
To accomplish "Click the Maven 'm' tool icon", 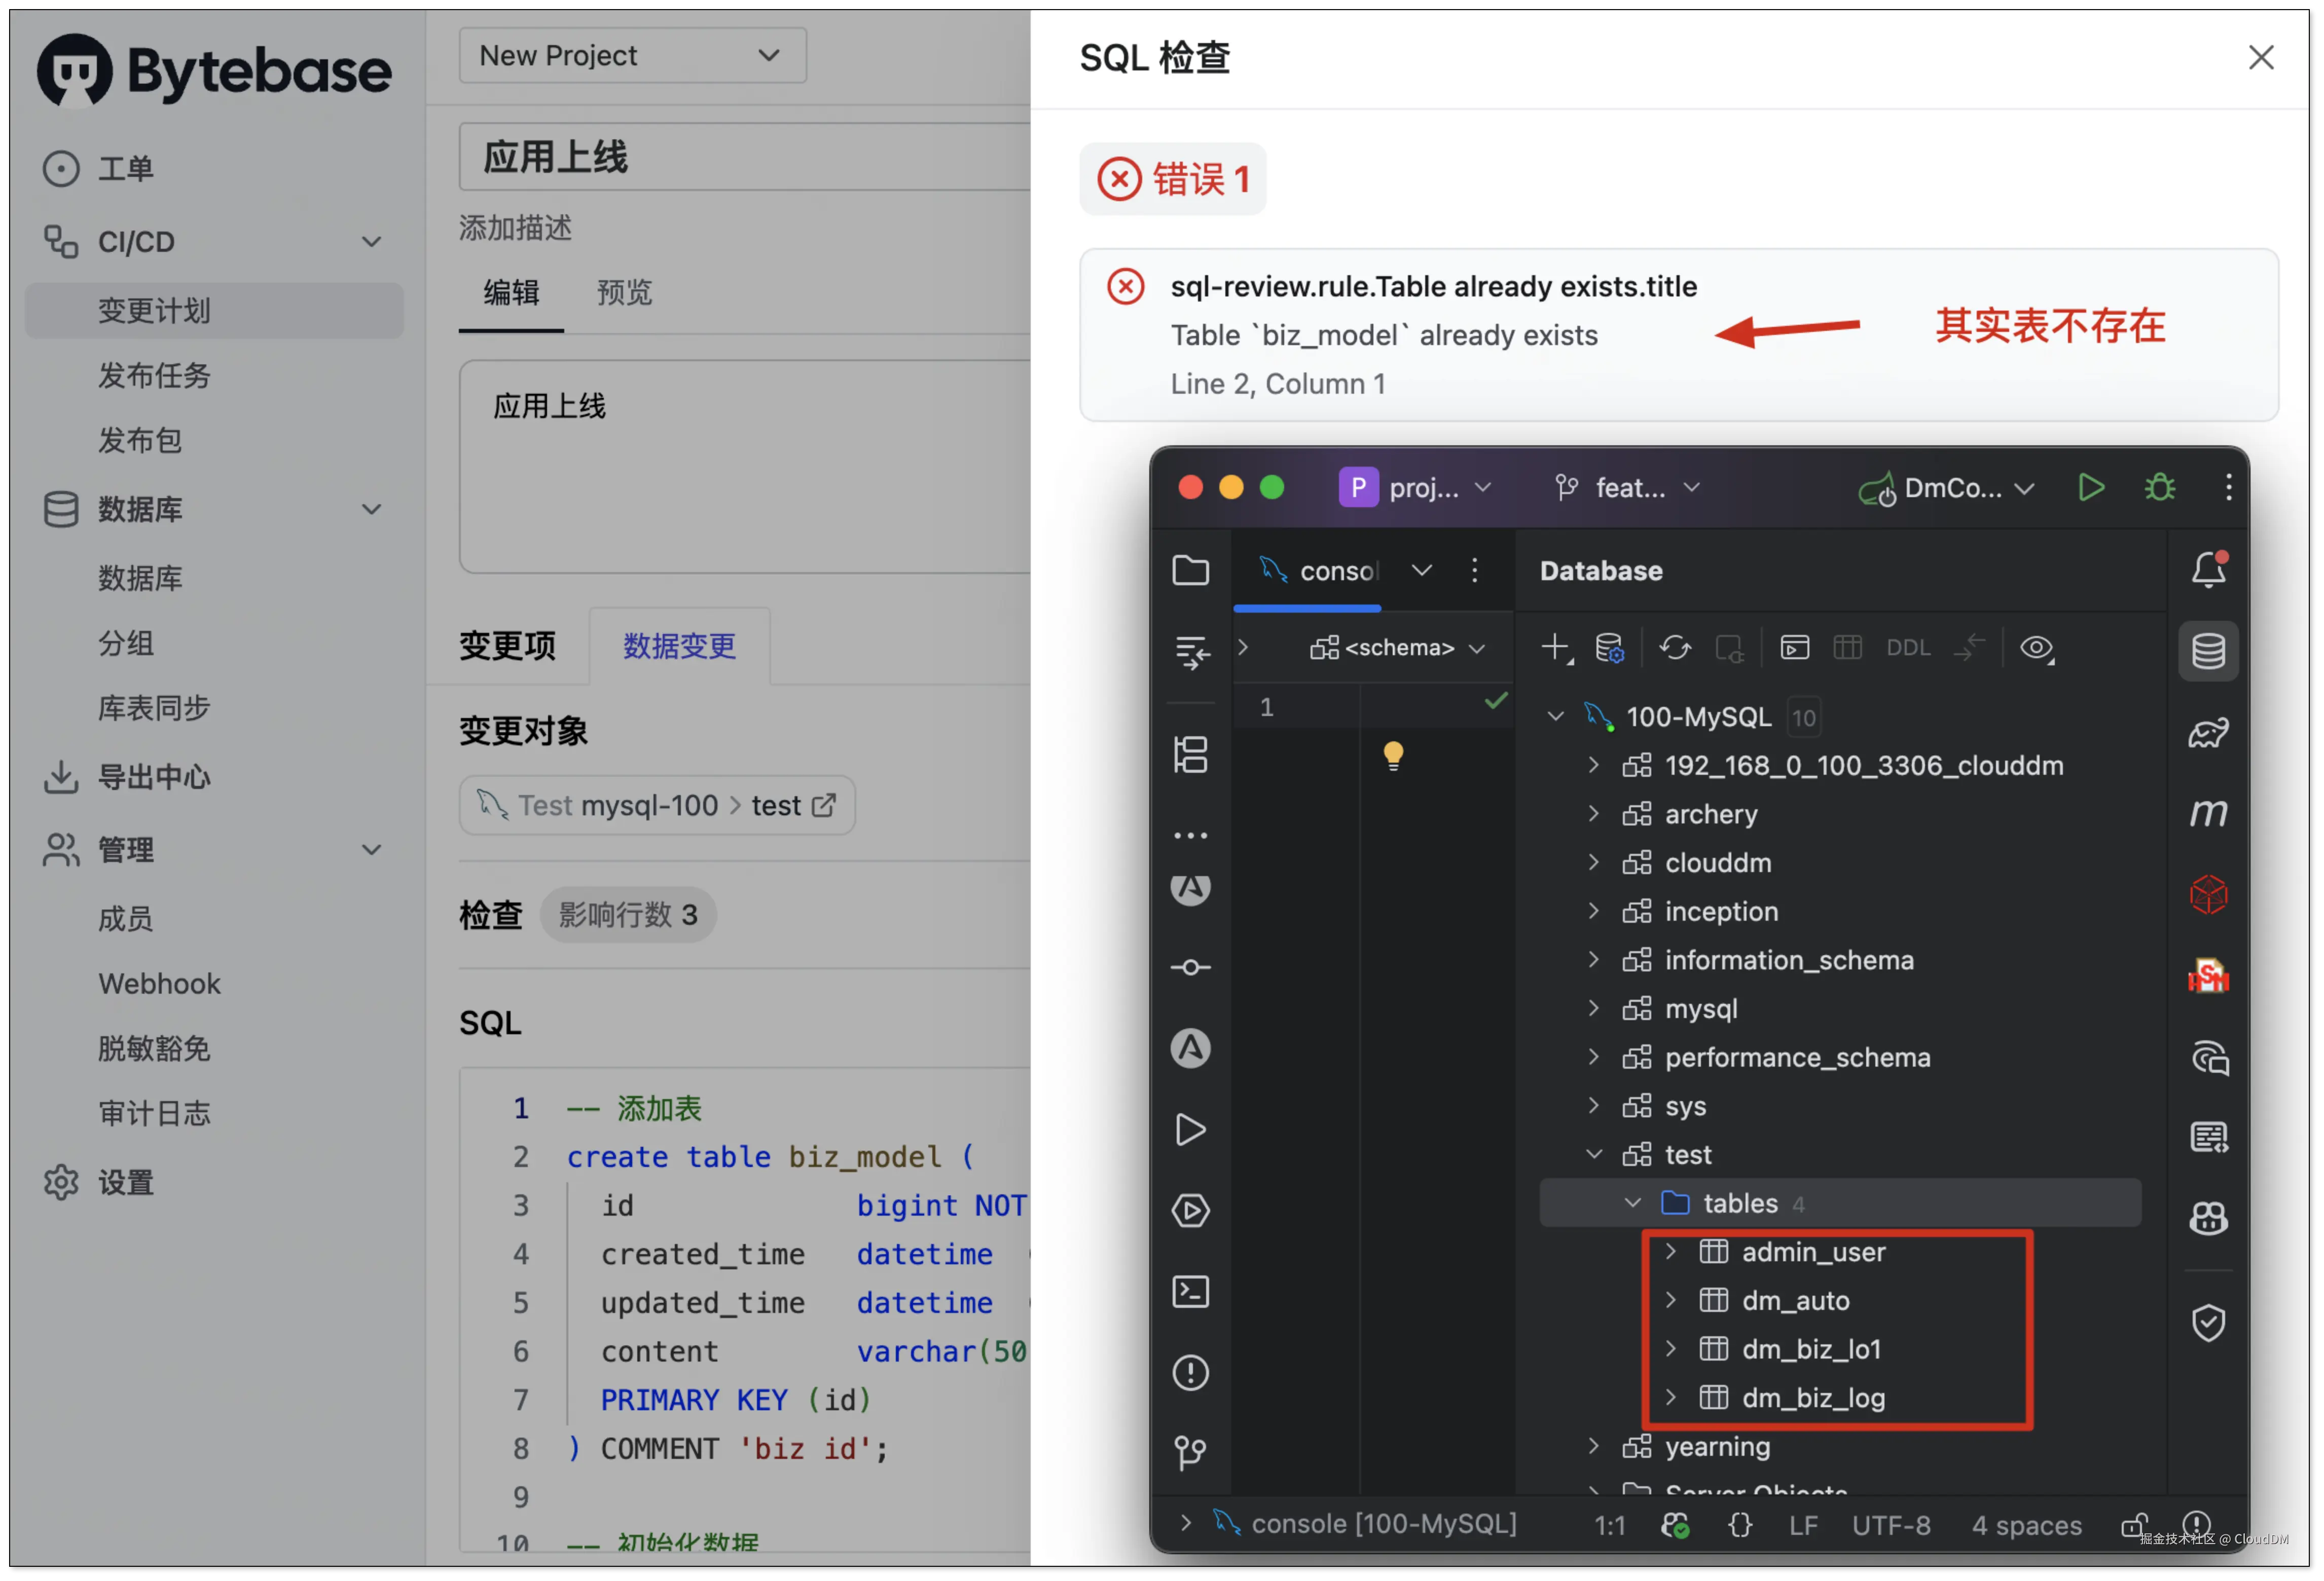I will coord(2208,813).
